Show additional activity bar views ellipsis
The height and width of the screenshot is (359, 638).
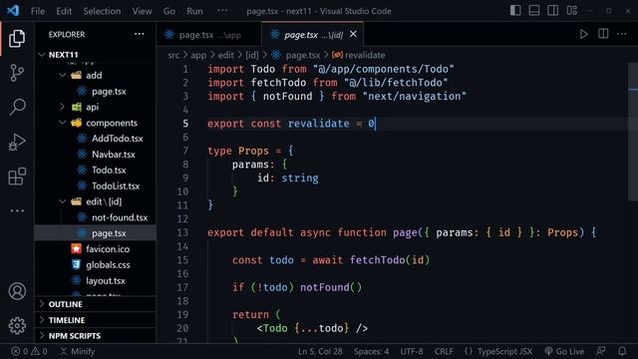pyautogui.click(x=17, y=210)
